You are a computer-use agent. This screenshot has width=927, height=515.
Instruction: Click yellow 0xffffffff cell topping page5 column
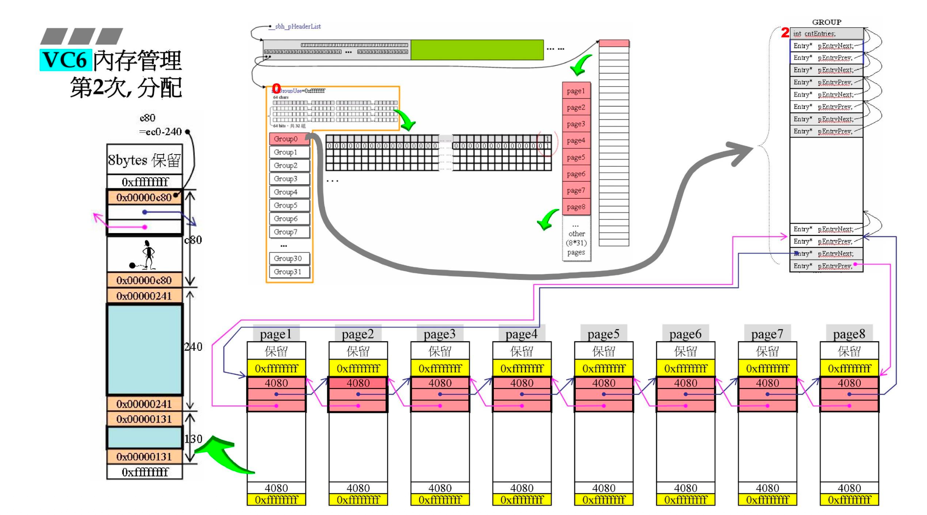point(604,369)
